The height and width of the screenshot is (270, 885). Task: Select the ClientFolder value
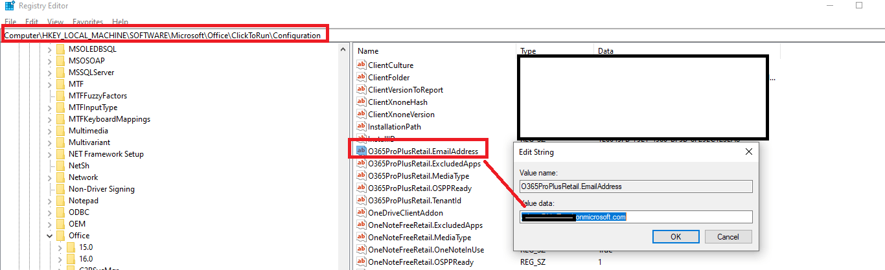(389, 77)
